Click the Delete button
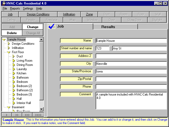Viewport: 169px width, 127px height. pos(12,33)
